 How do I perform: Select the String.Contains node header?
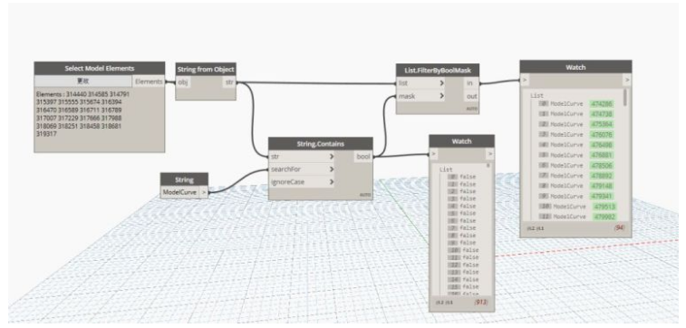click(x=320, y=143)
